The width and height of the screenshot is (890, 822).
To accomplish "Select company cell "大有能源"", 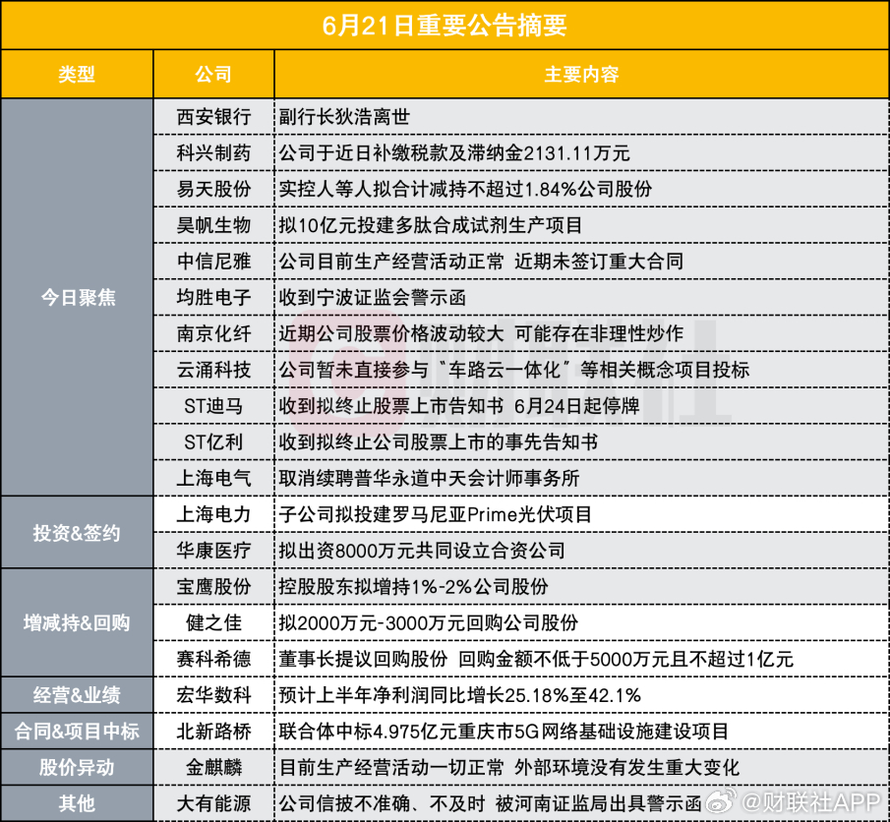I will coord(214,803).
